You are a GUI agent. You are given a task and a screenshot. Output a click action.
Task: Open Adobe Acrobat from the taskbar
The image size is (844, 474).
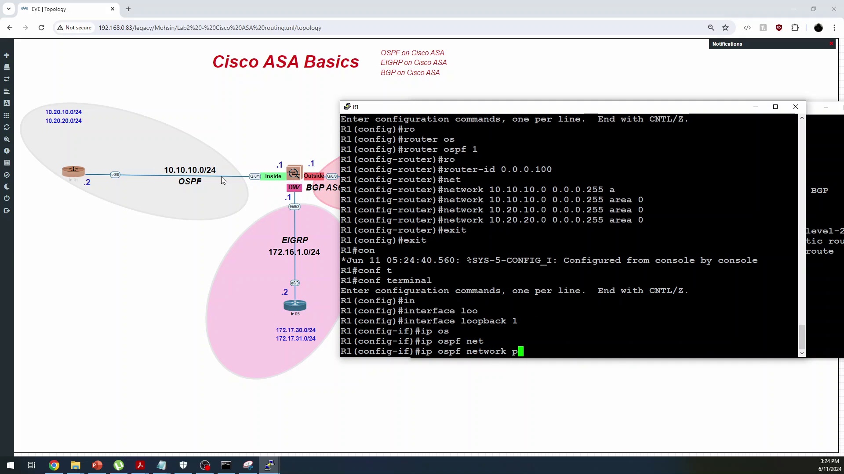click(140, 465)
